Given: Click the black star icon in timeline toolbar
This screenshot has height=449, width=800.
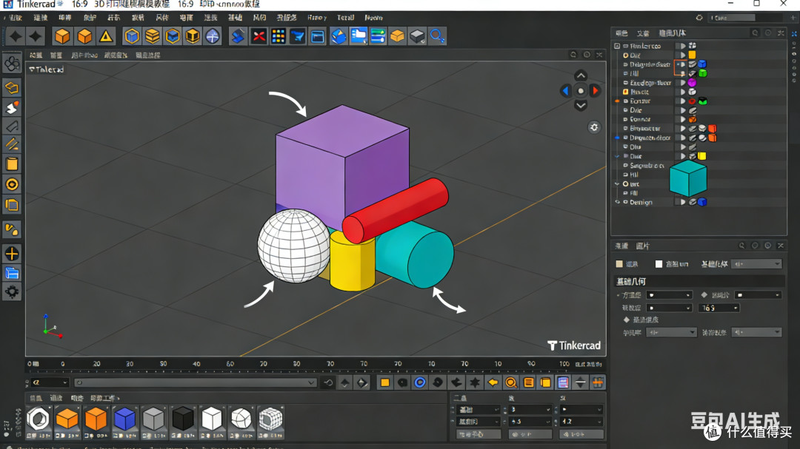Looking at the screenshot, I should pyautogui.click(x=475, y=382).
